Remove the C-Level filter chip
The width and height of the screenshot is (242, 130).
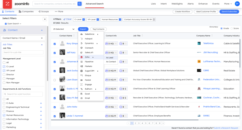[84, 19]
